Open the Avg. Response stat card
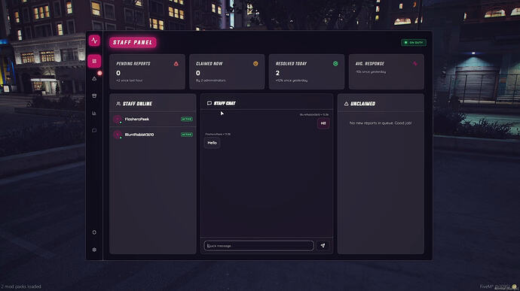The image size is (520, 291). [x=387, y=72]
